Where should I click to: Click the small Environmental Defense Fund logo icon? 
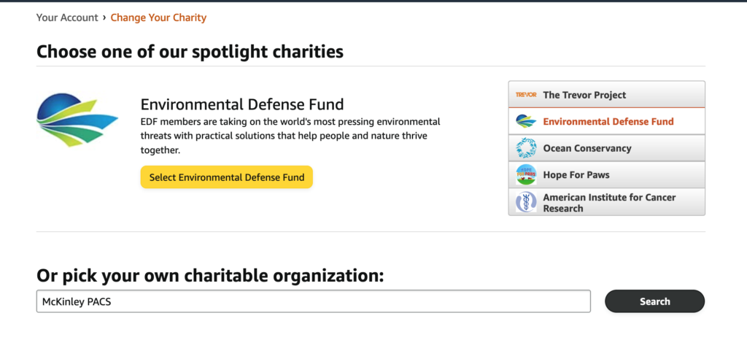(526, 121)
